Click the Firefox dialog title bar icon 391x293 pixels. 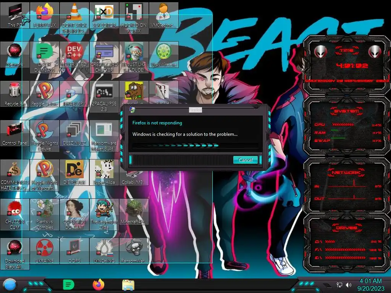tap(132, 109)
